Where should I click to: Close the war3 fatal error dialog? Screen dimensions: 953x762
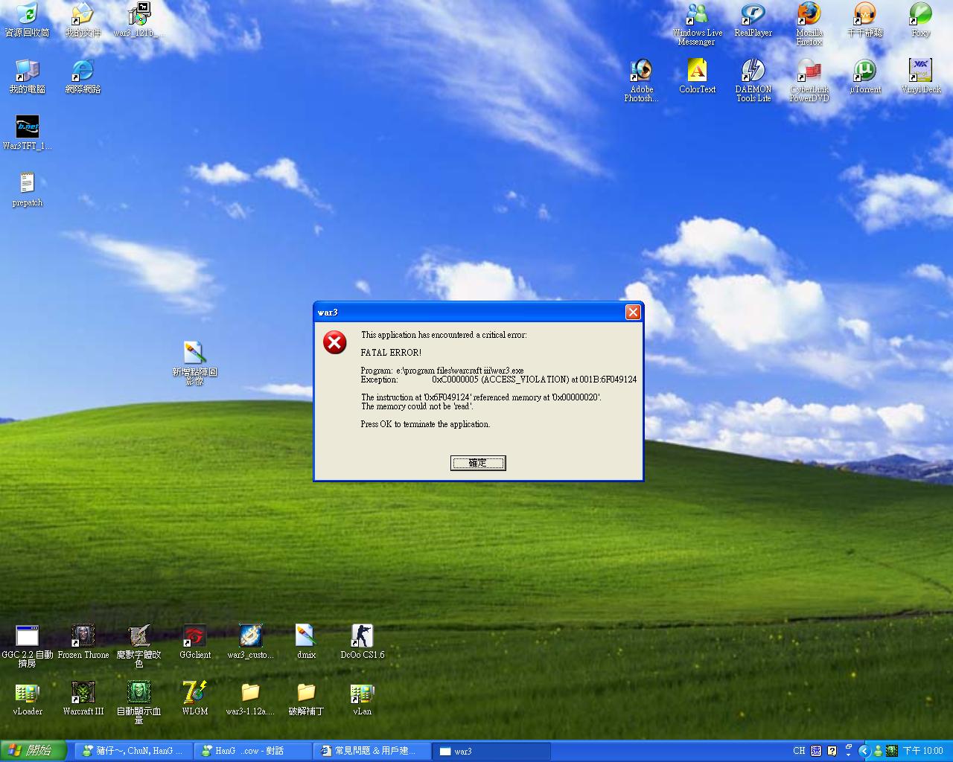[x=633, y=312]
